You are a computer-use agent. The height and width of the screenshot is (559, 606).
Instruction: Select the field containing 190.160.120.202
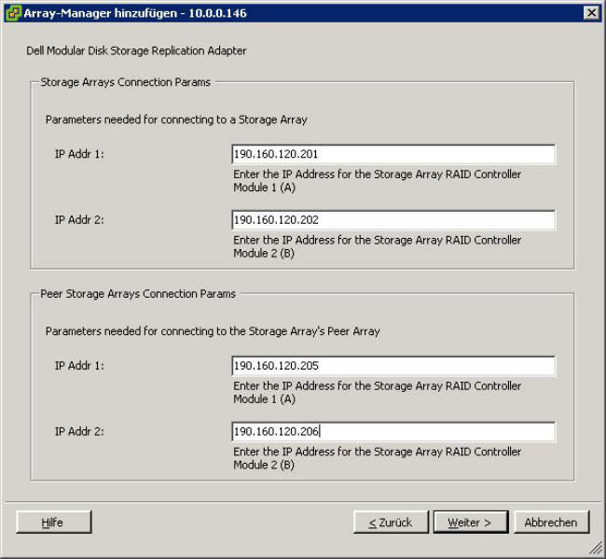click(x=393, y=220)
